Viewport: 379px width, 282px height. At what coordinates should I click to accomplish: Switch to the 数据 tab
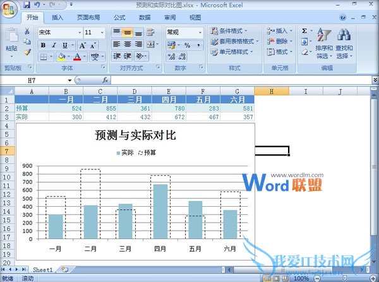click(145, 18)
